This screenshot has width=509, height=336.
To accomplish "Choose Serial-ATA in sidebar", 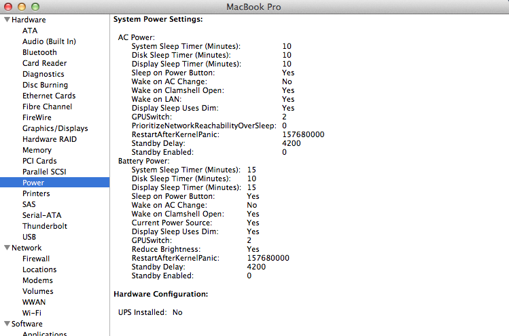I will tap(42, 215).
